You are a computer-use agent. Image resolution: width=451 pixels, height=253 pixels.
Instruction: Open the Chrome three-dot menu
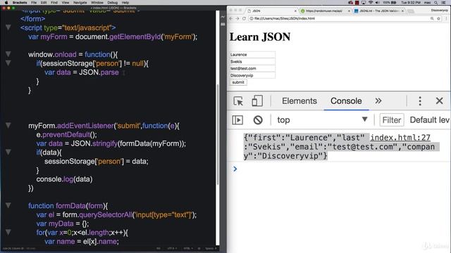[x=446, y=18]
